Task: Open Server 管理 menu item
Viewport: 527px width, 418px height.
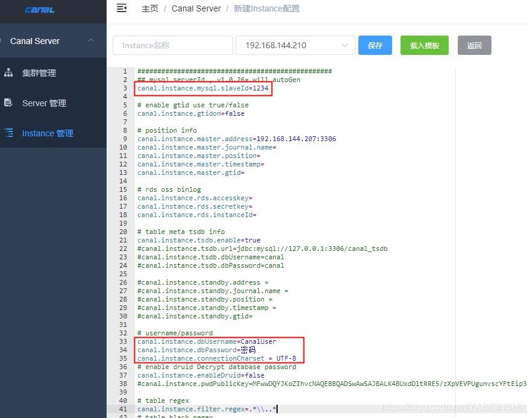Action: coord(44,103)
